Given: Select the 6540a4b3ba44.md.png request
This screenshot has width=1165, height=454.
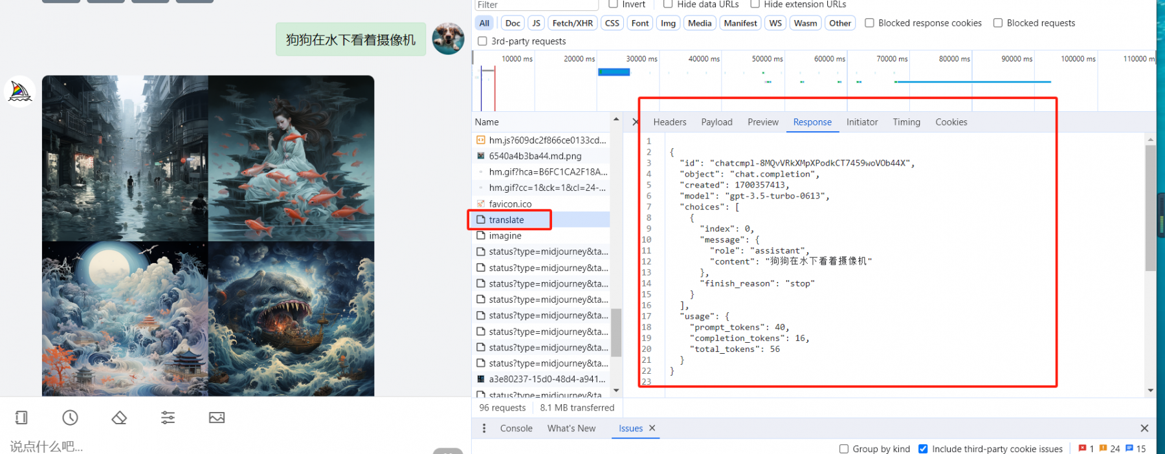Looking at the screenshot, I should pyautogui.click(x=541, y=156).
